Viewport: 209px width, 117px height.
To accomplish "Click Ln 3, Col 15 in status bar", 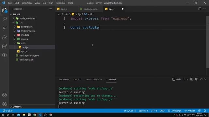I will pyautogui.click(x=130, y=110).
